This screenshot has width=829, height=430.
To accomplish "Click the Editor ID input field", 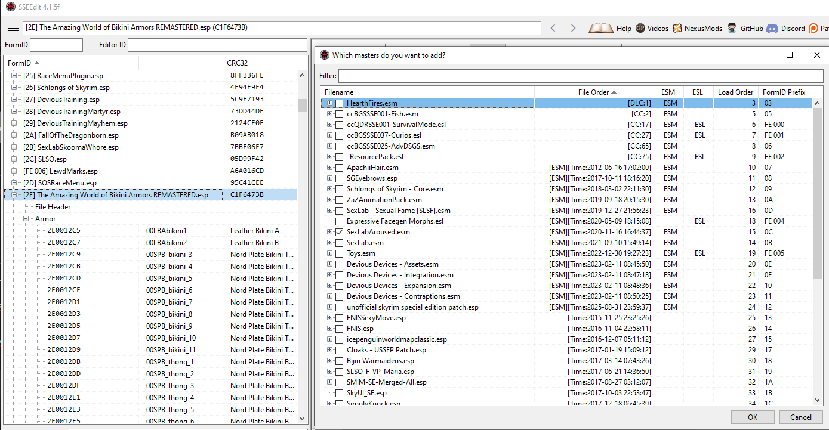I will point(217,45).
